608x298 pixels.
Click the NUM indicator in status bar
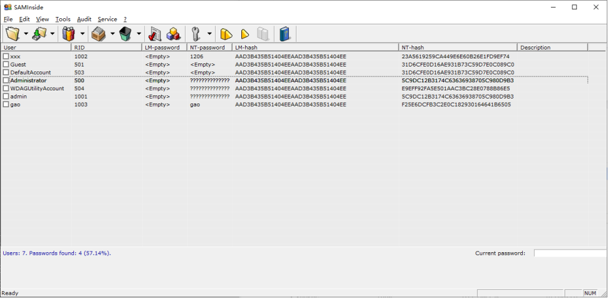click(590, 293)
